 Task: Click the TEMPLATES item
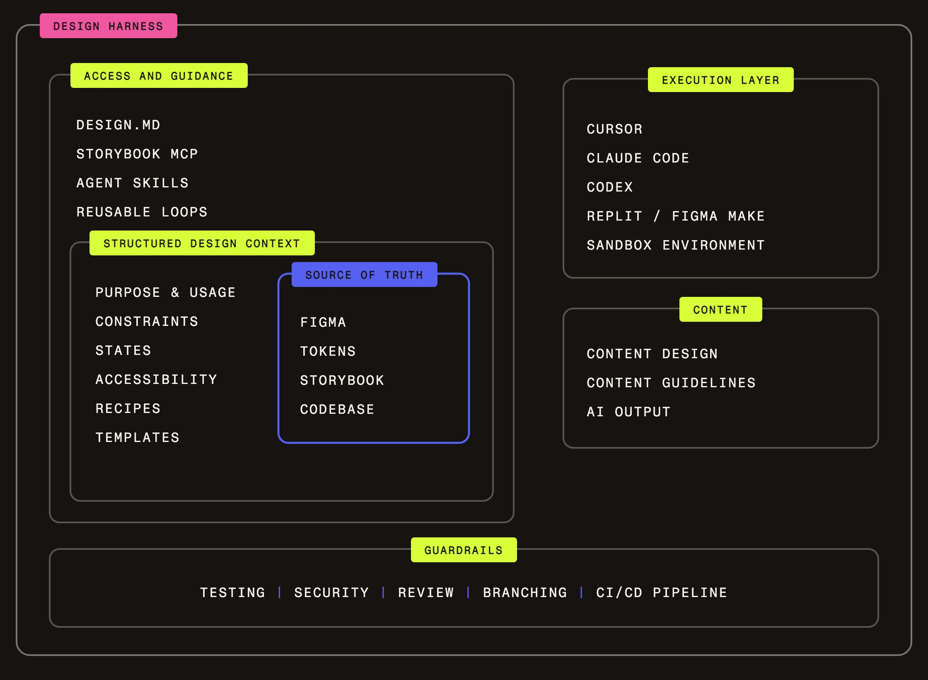tap(138, 437)
